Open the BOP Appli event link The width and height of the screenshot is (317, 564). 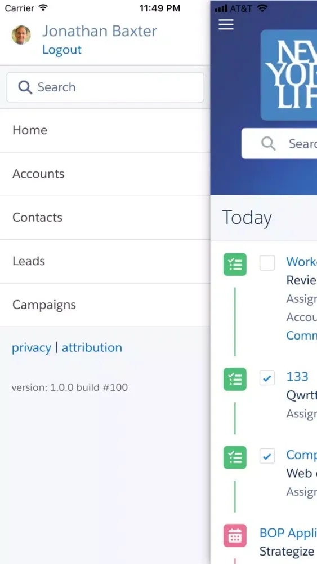[288, 533]
